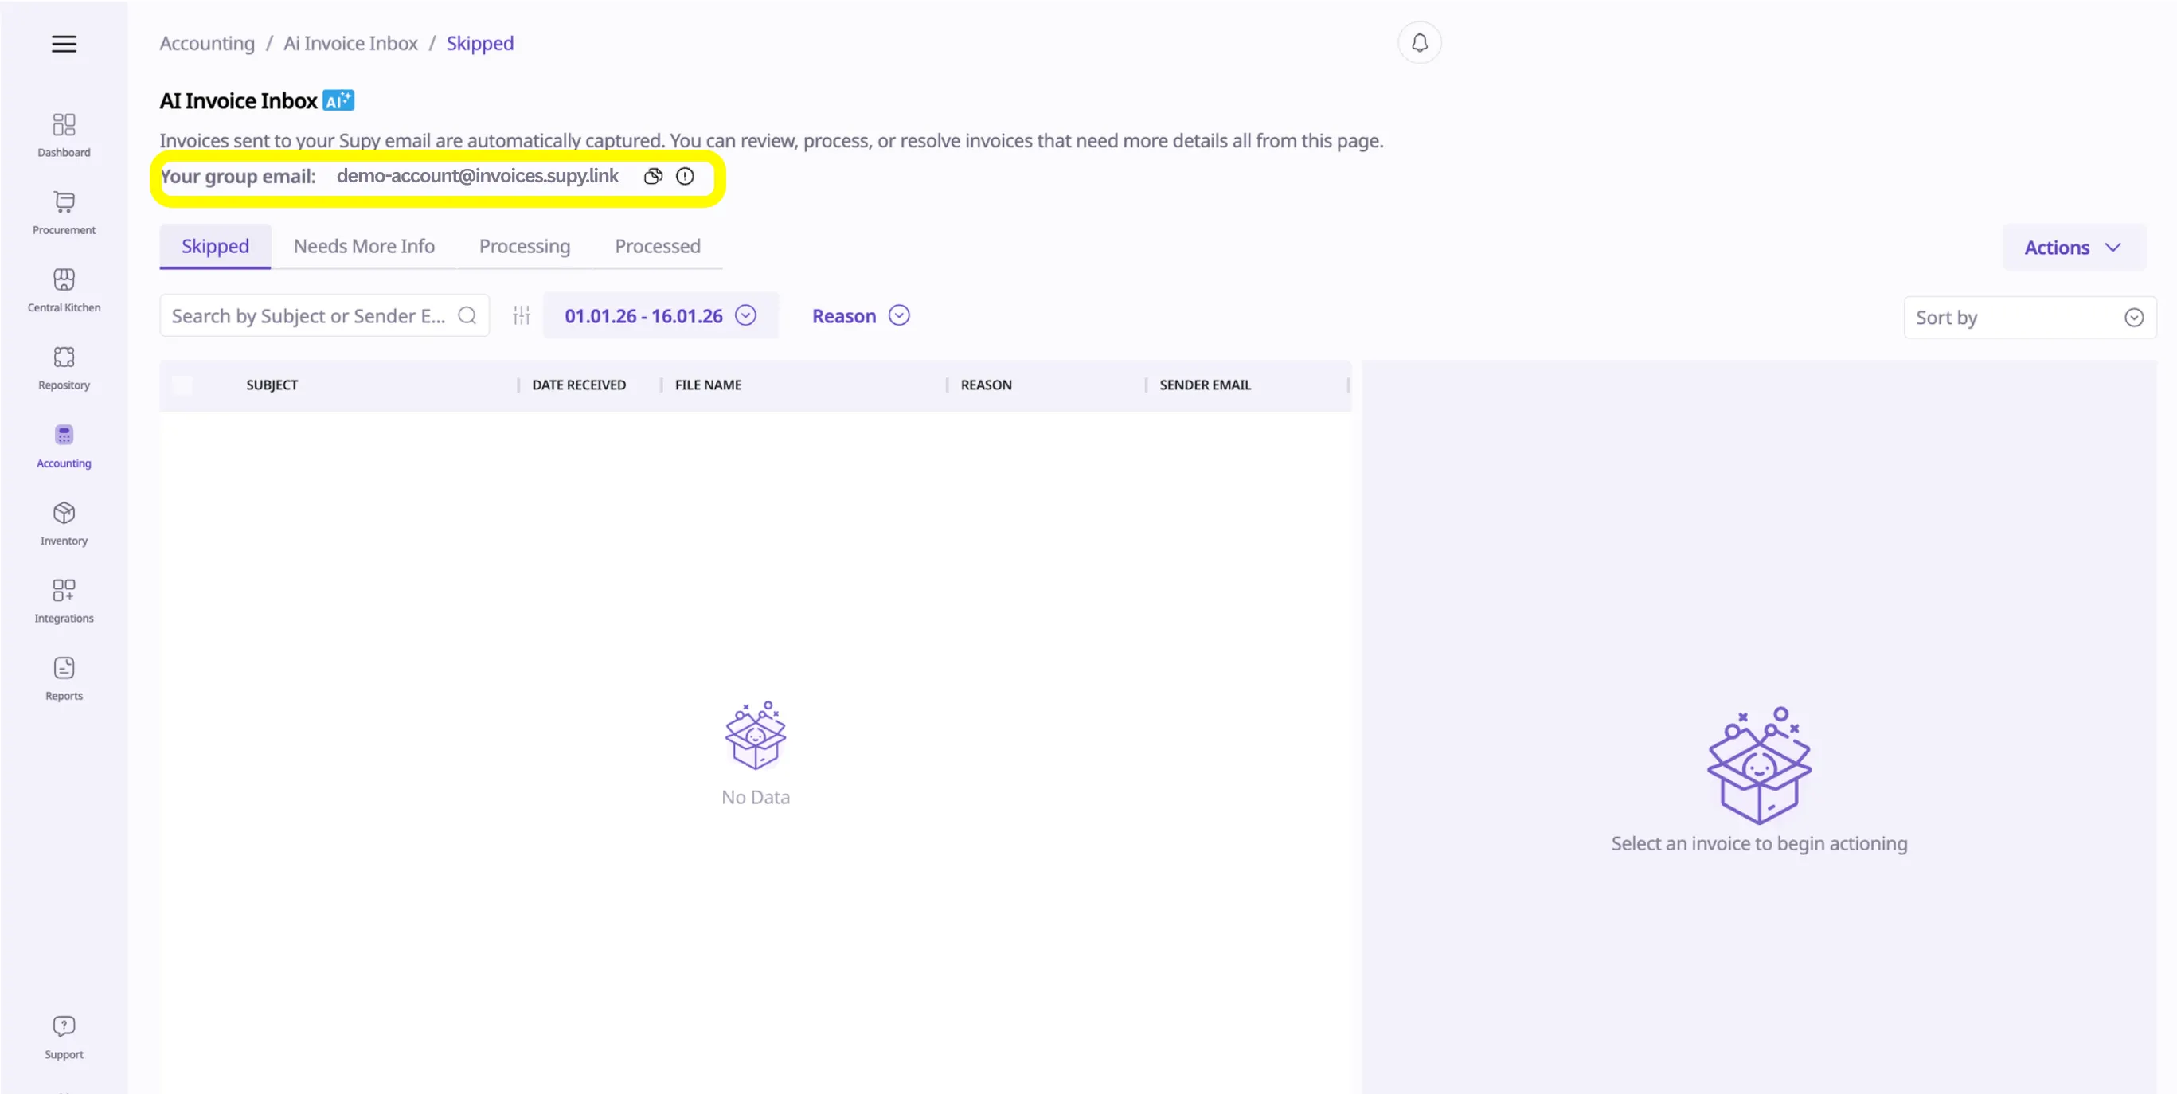Open the Reason filter dropdown
Viewport: 2177px width, 1094px height.
[x=859, y=316]
